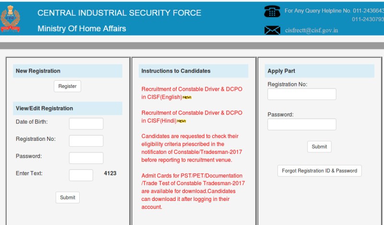Click the Apply Part Password field
384x225 pixels.
point(301,125)
